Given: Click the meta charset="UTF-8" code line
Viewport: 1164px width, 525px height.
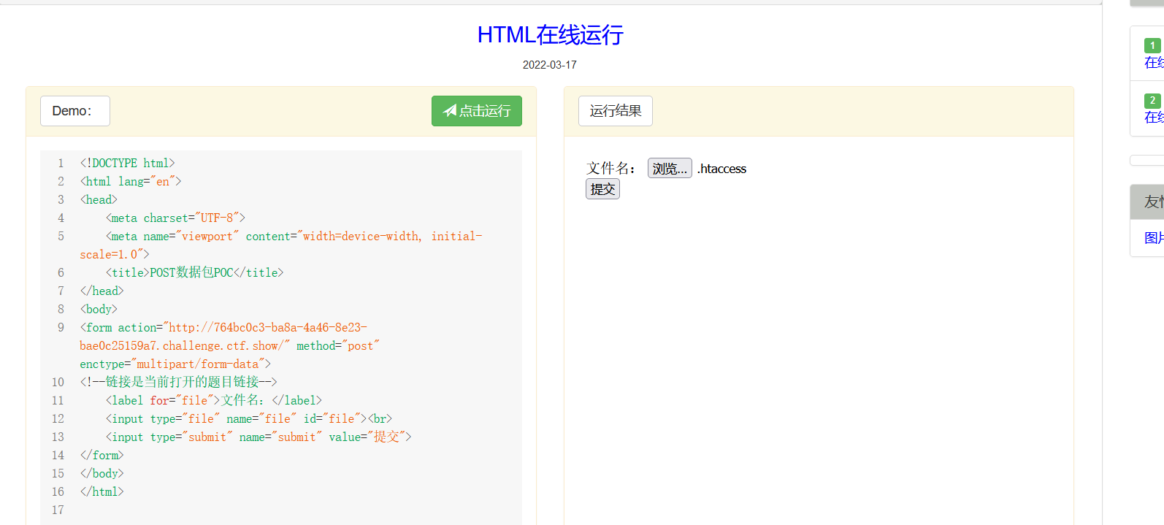Looking at the screenshot, I should (175, 218).
